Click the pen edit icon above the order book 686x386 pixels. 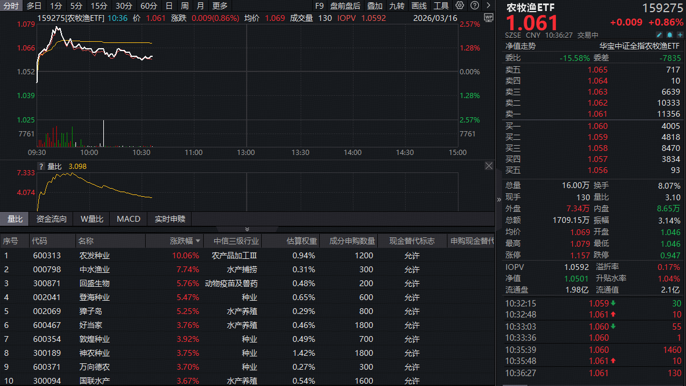point(660,35)
